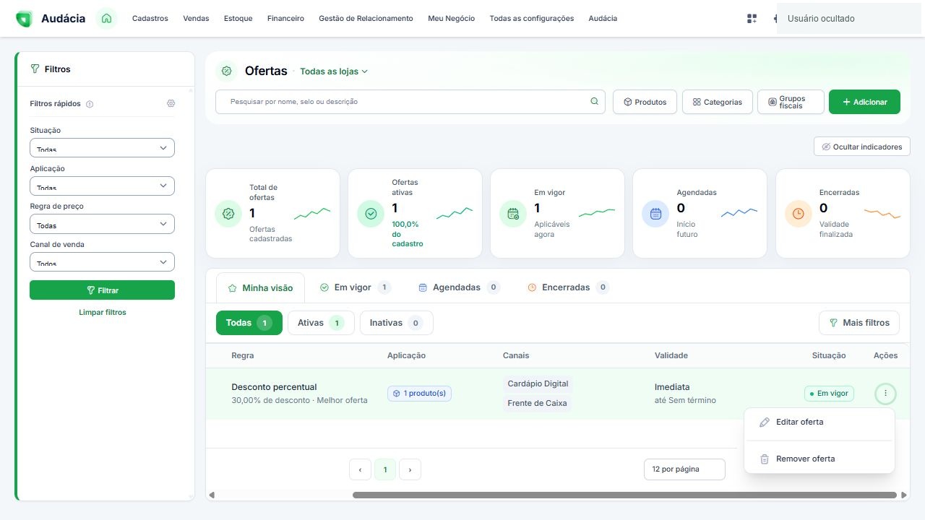Go to the next page arrow
The height and width of the screenshot is (520, 925).
pos(410,469)
